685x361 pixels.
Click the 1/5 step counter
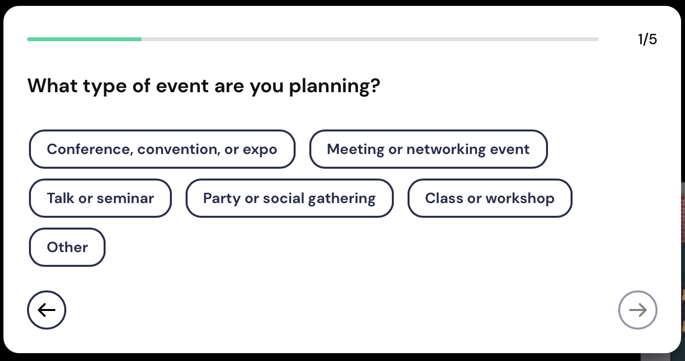pyautogui.click(x=647, y=39)
